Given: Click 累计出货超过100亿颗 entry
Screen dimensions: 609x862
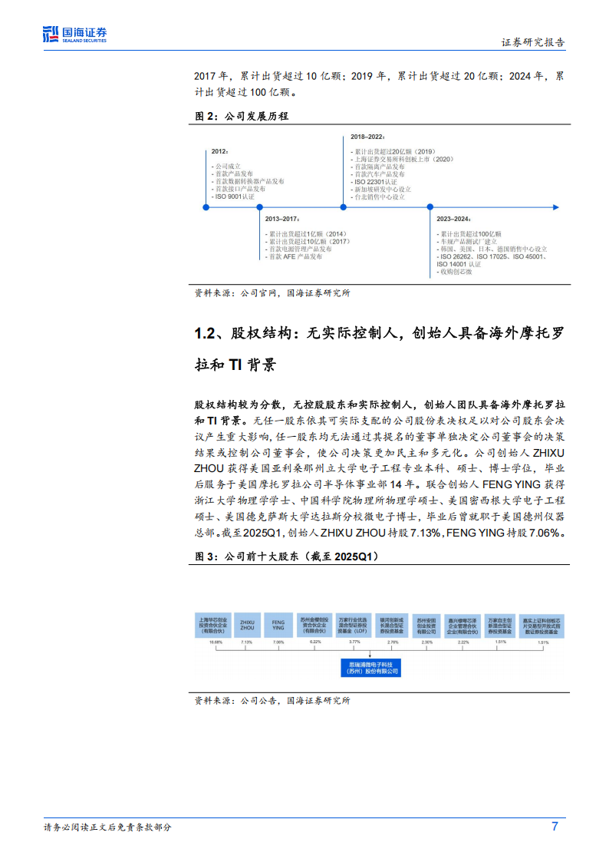Looking at the screenshot, I should click(x=469, y=233).
